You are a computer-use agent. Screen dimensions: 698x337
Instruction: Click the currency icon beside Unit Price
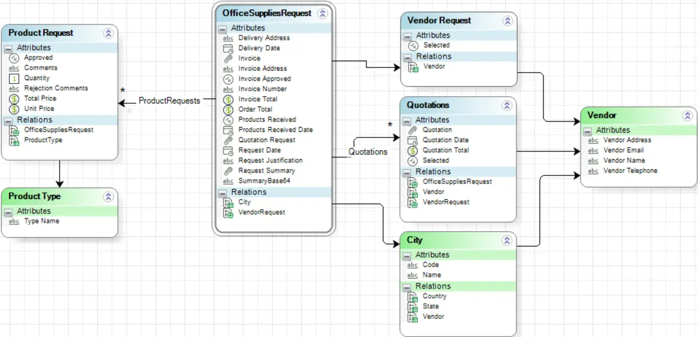click(14, 109)
